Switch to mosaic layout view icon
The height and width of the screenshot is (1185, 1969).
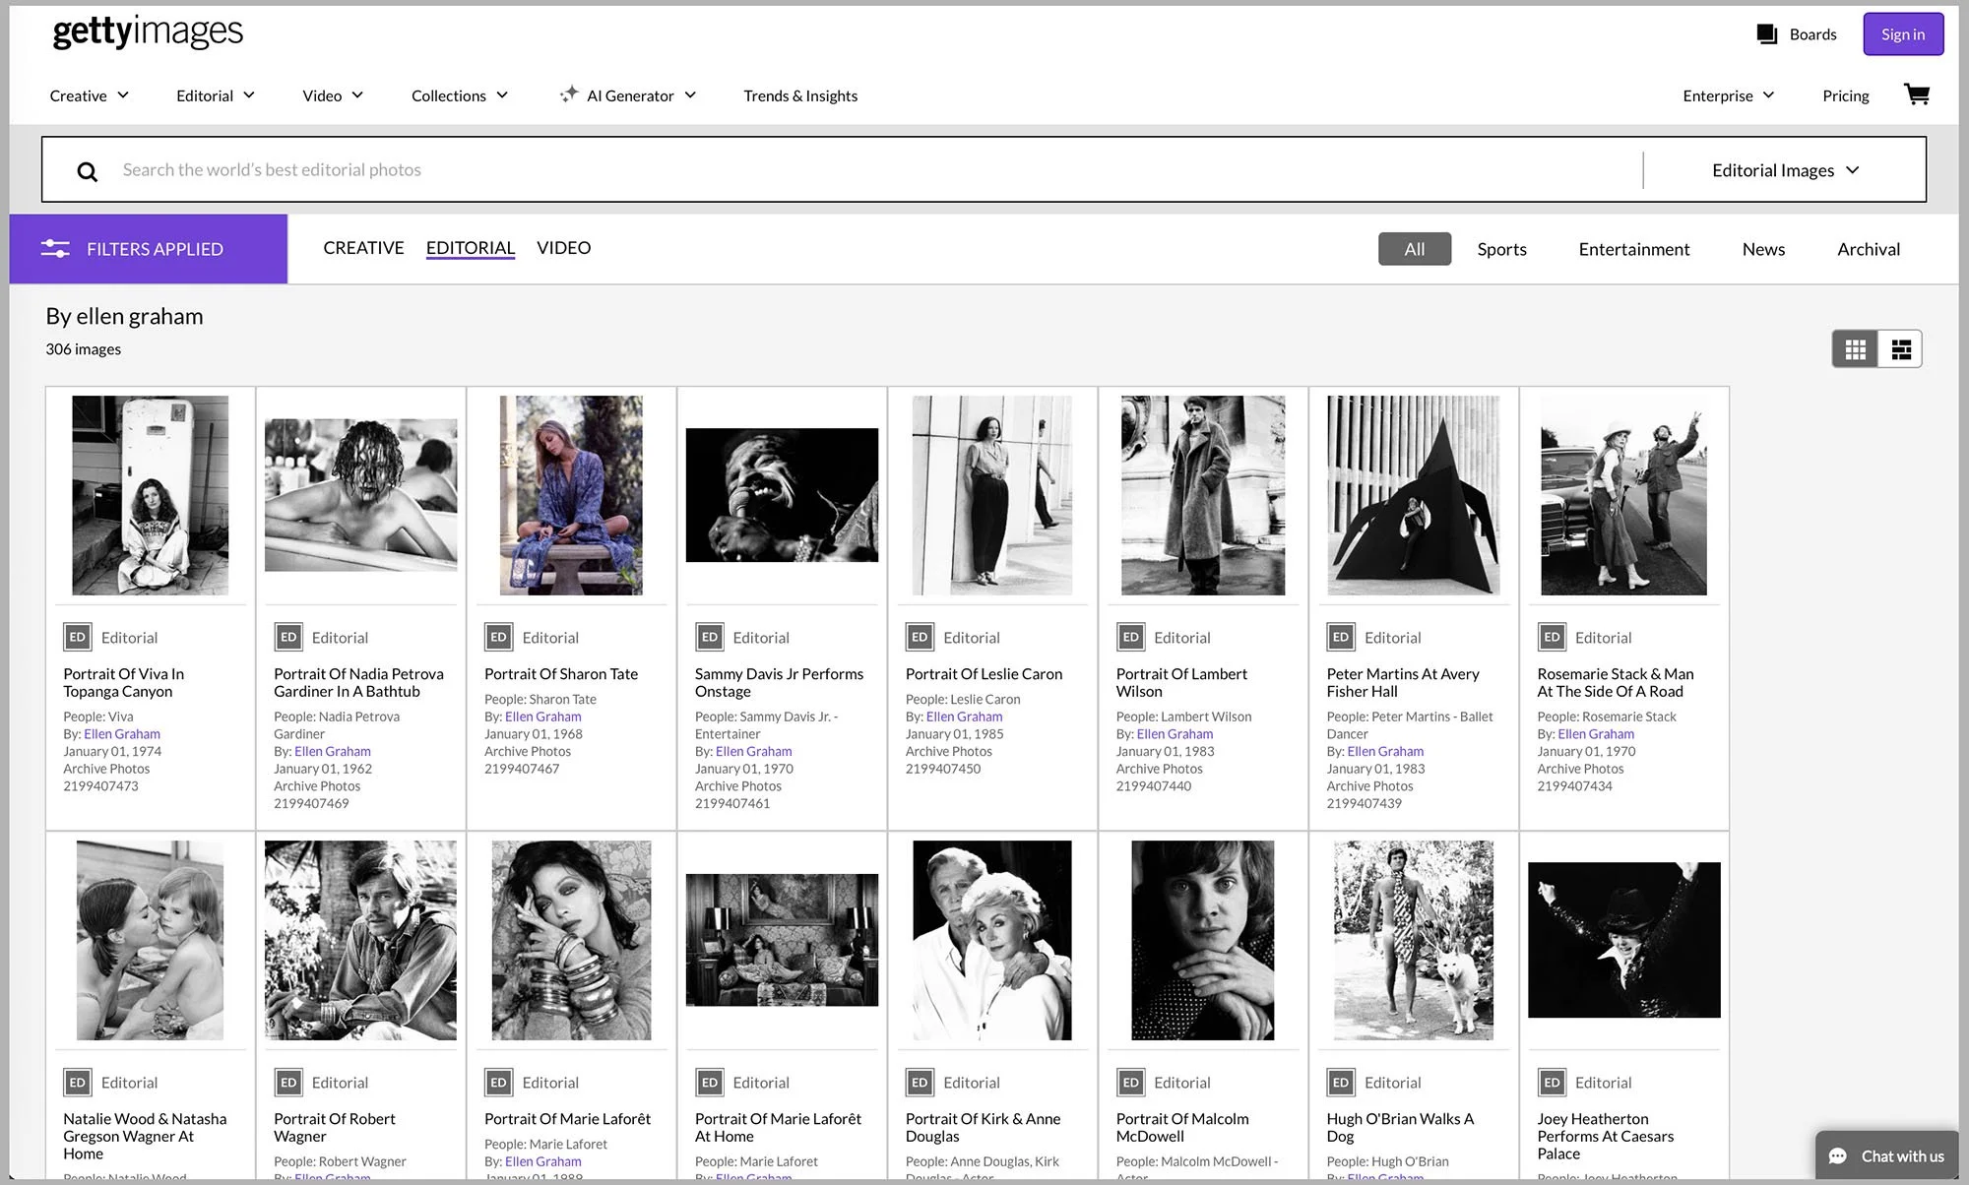[x=1901, y=349]
